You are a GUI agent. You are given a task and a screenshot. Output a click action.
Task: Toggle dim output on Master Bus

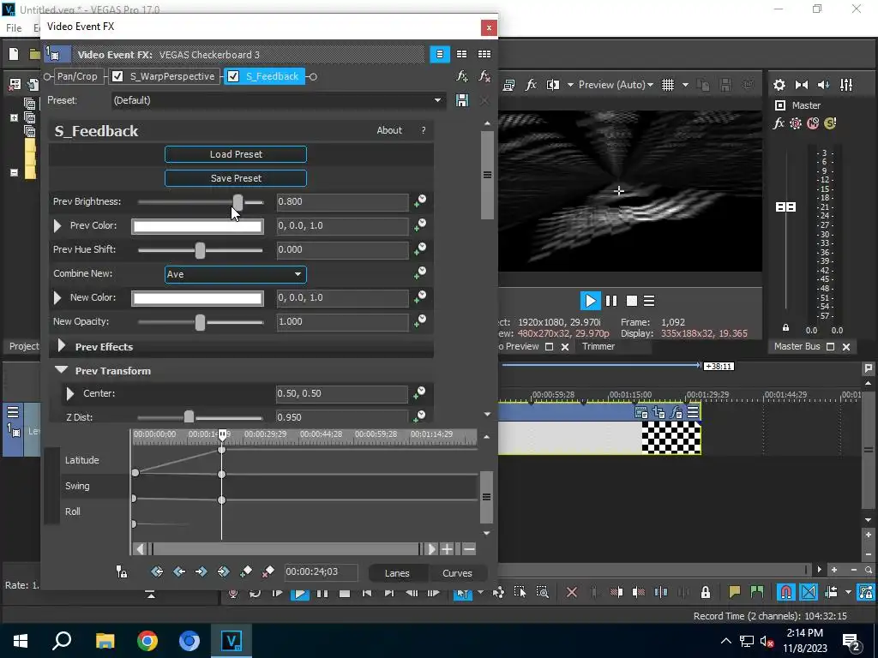click(823, 85)
